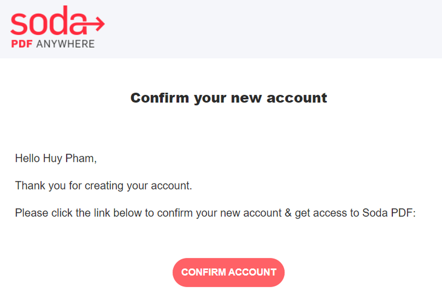
Task: Click the CONFIRM ACCOUNT button
Action: (229, 272)
